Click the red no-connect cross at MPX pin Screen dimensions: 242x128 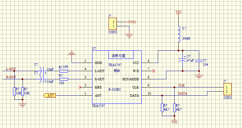80,87
